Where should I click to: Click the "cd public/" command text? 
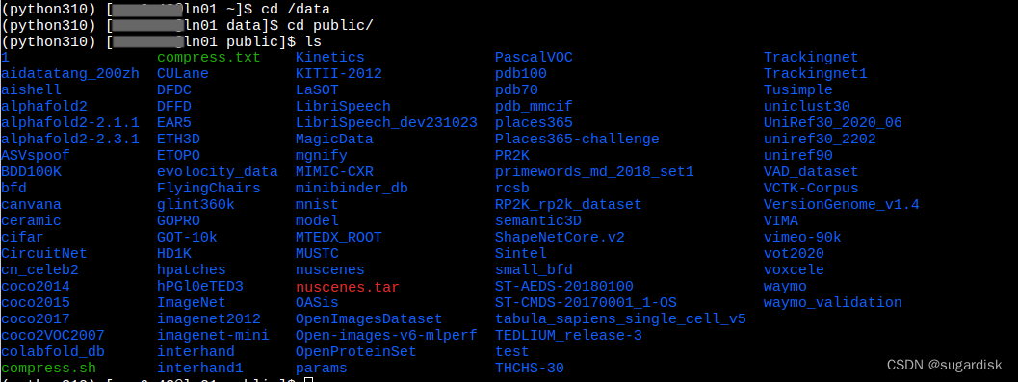(x=330, y=25)
